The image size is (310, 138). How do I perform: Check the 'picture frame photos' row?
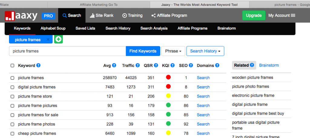(12, 124)
